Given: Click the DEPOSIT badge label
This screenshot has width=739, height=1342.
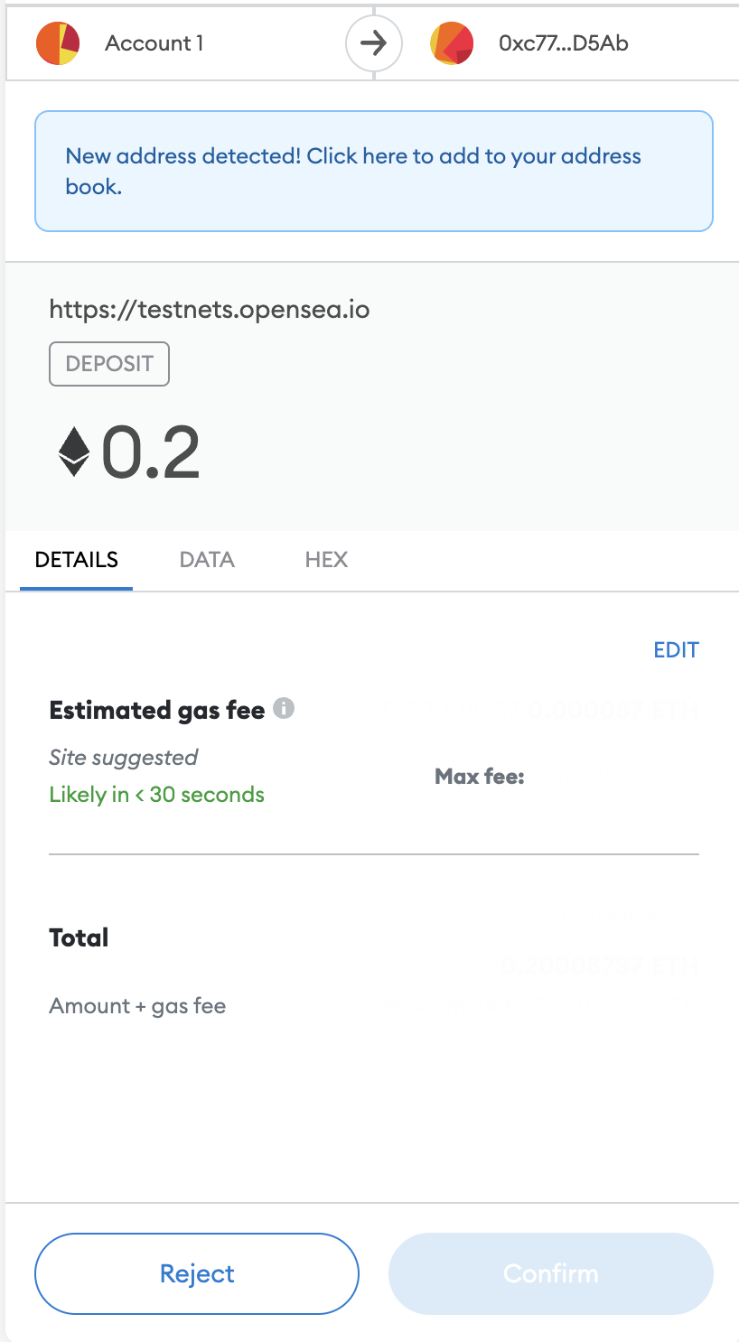Looking at the screenshot, I should tap(109, 364).
